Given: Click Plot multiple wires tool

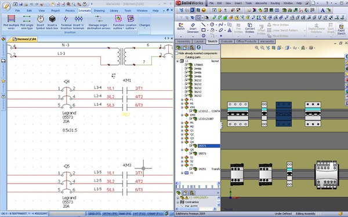Looking at the screenshot, I should (11, 22).
